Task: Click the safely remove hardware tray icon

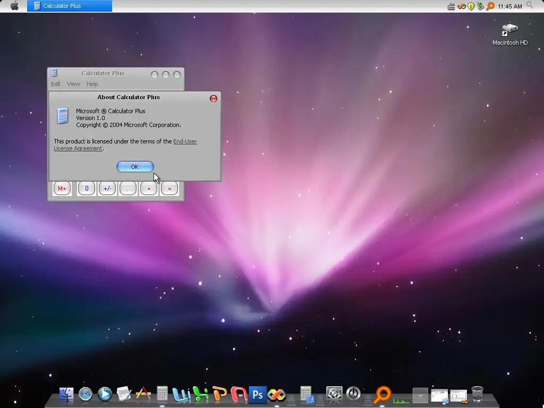Action: pyautogui.click(x=480, y=6)
